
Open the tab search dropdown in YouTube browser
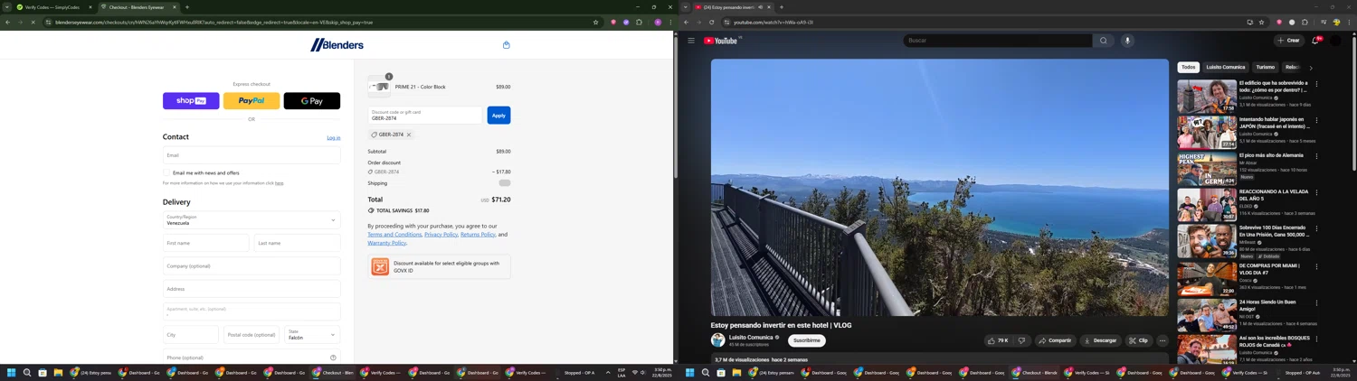686,7
